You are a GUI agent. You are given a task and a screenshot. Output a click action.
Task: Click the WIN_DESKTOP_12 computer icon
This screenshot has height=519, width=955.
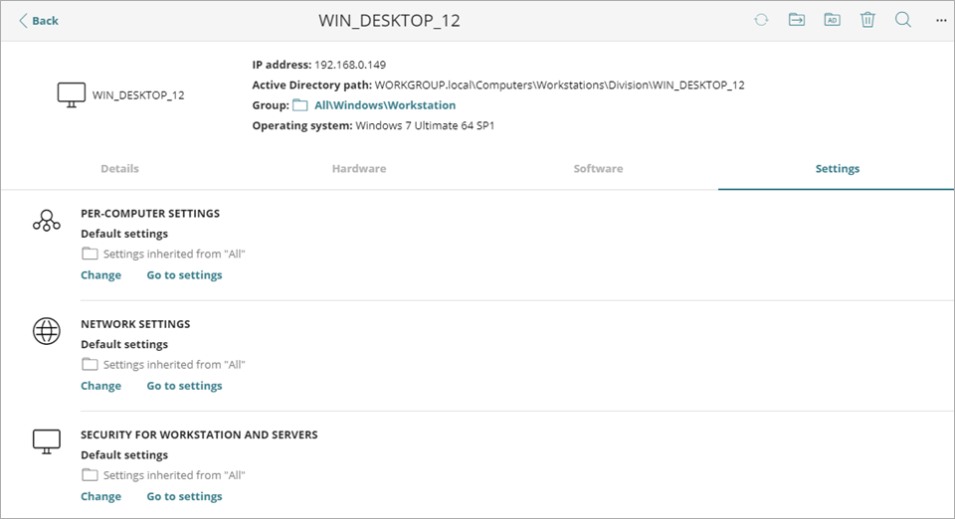tap(71, 95)
